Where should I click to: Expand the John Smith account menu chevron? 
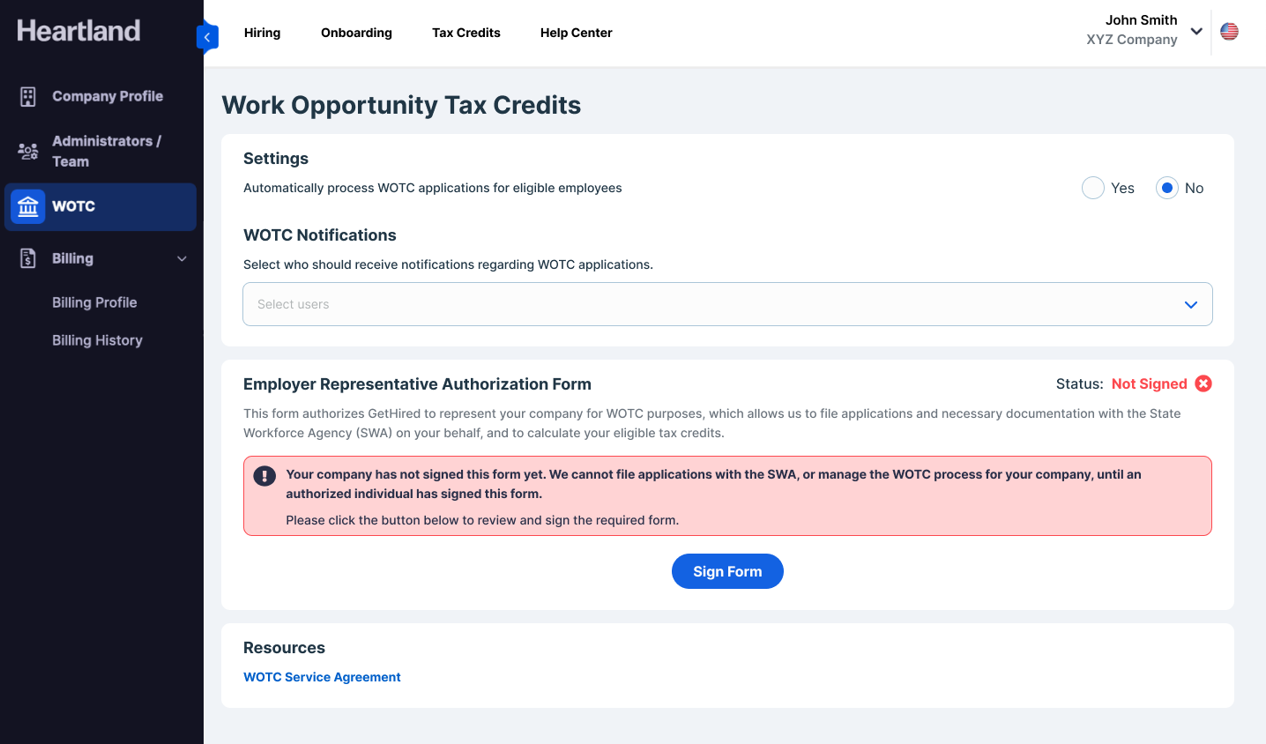pyautogui.click(x=1196, y=31)
